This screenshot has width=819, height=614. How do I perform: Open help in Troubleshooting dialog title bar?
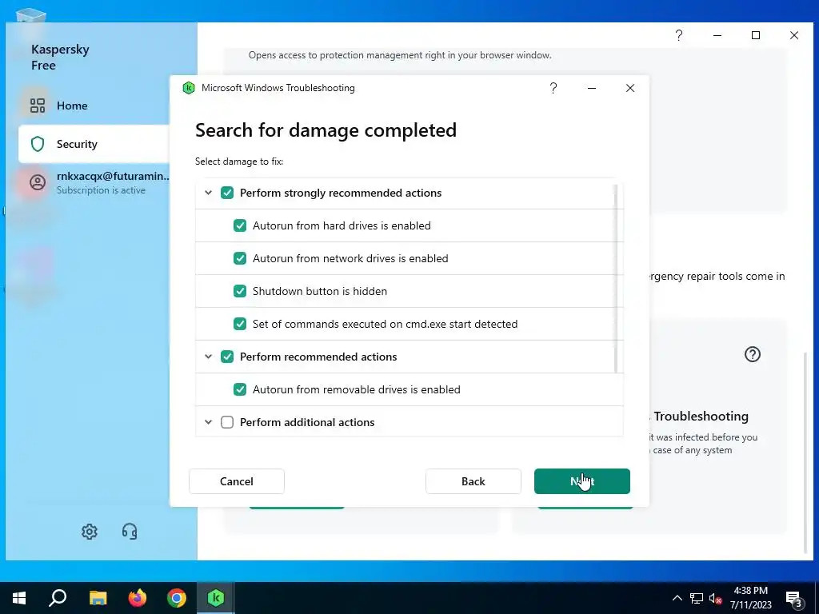click(x=553, y=88)
